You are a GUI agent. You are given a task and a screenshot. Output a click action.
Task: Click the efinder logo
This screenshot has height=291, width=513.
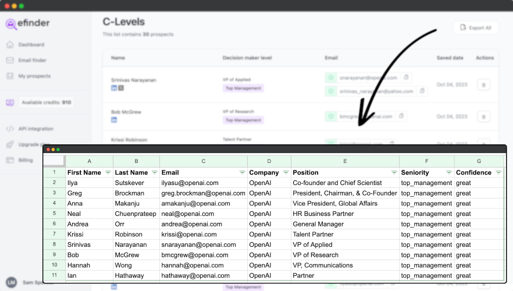27,23
